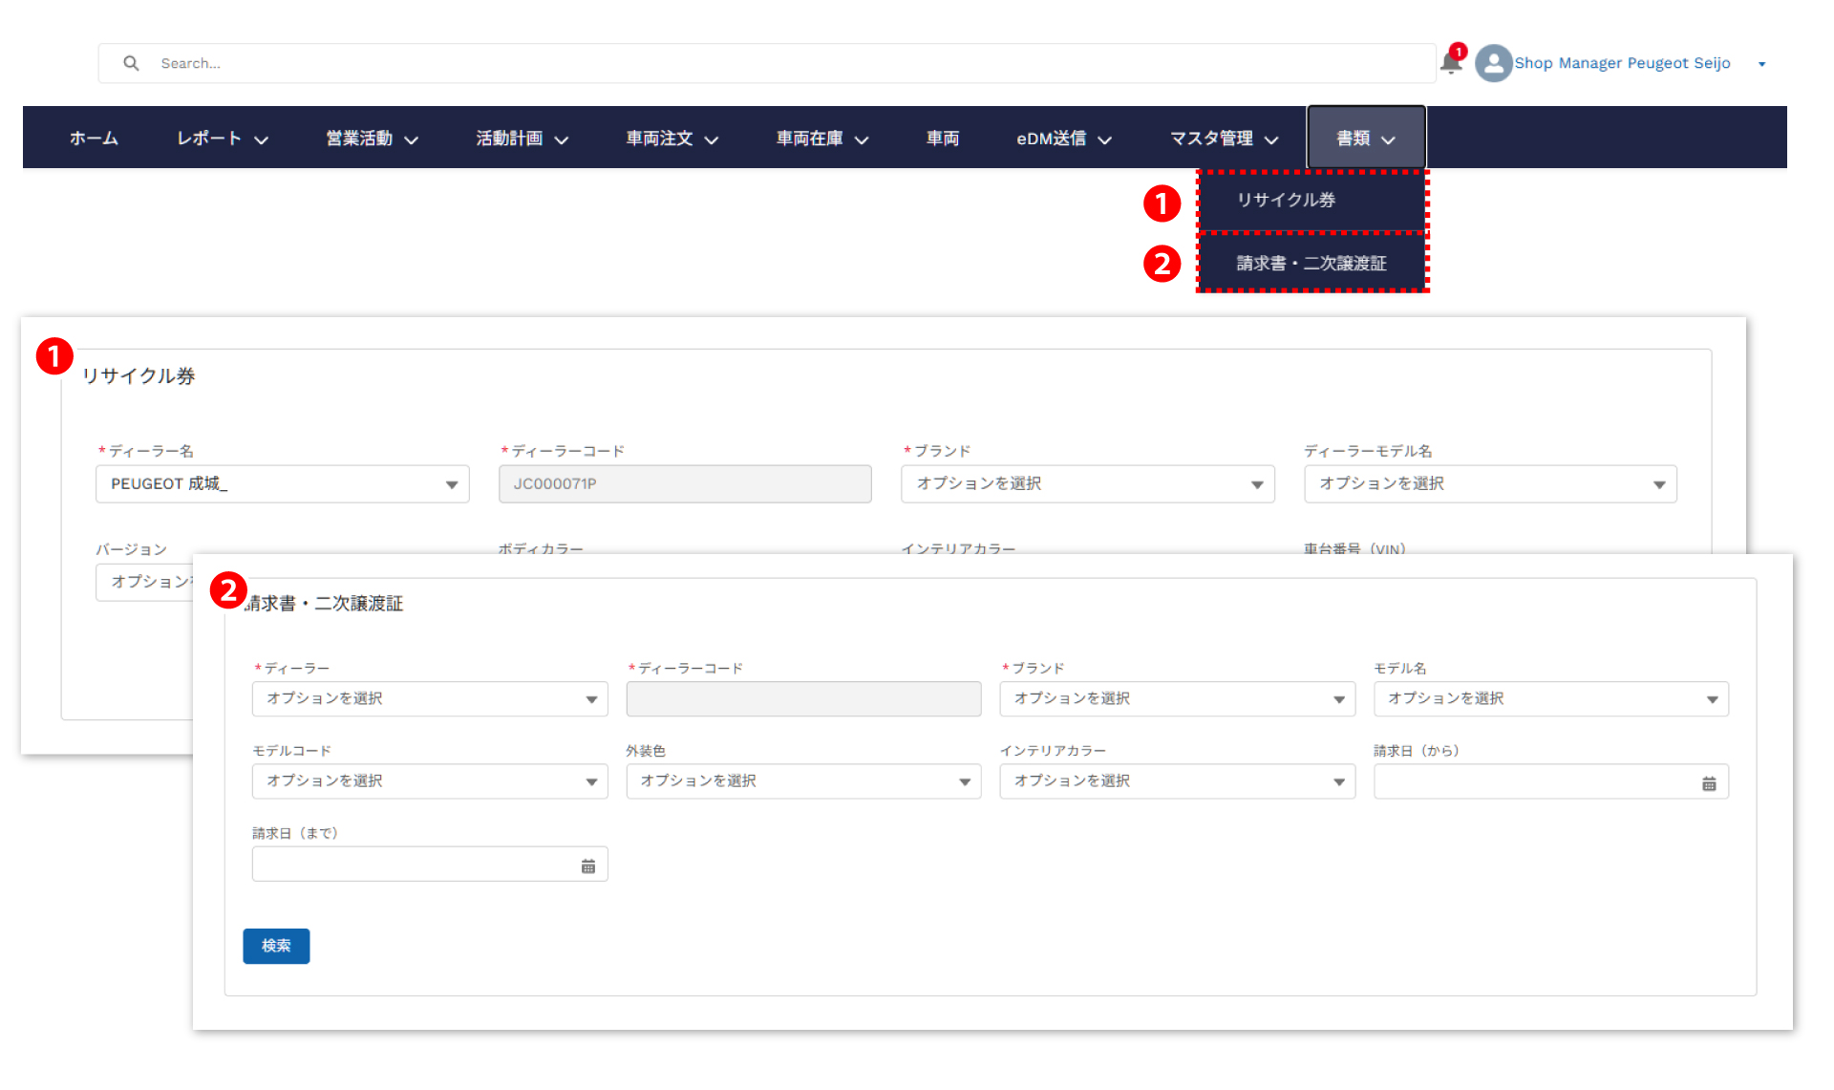Screen dimensions: 1834x1090
Task: Click Shop Manager Peugeot Seijo link
Action: 1621,63
